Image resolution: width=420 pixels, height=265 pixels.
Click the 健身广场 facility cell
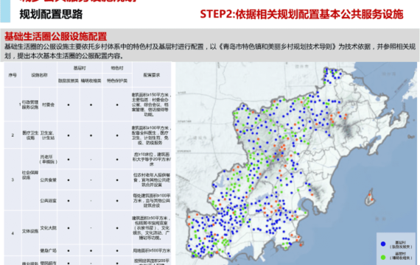(x=48, y=250)
